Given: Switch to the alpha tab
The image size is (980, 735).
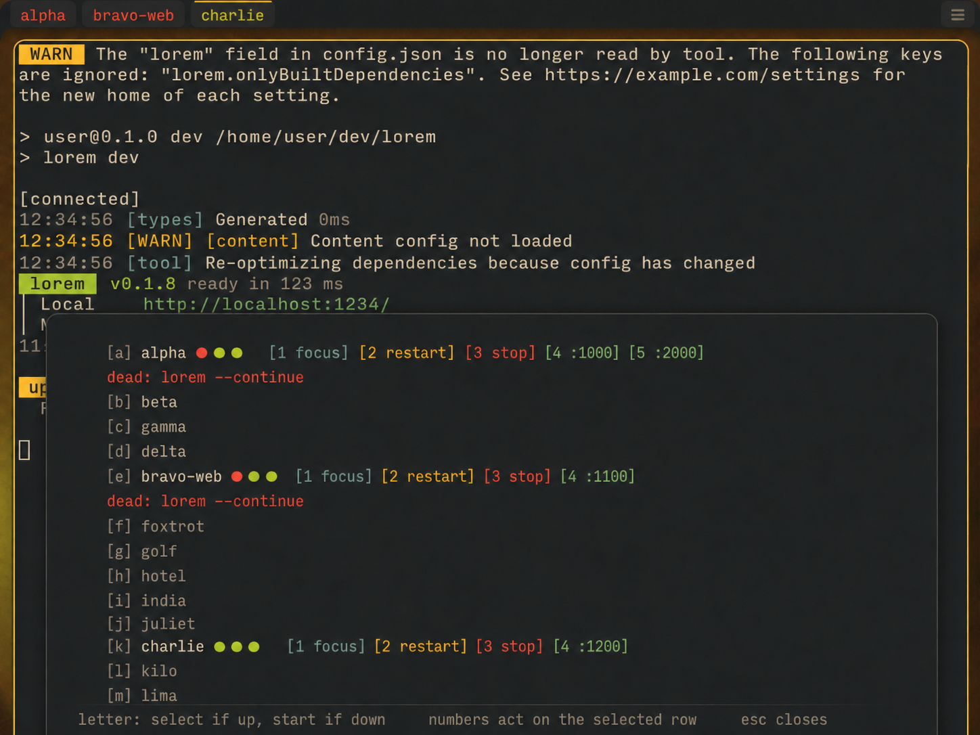Looking at the screenshot, I should click(x=43, y=15).
